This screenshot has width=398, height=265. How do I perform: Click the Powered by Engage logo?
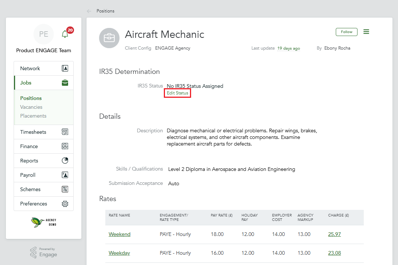[x=43, y=253]
